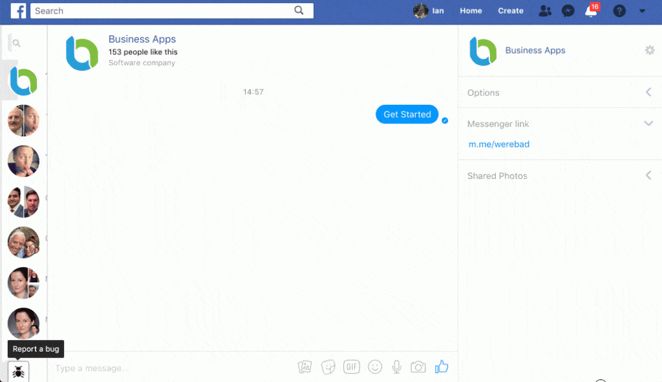Open the emoji picker smiley icon
This screenshot has height=382, width=662.
[375, 366]
